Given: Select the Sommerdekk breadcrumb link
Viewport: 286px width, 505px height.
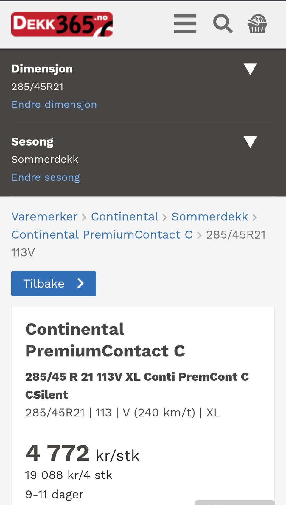Looking at the screenshot, I should [210, 217].
